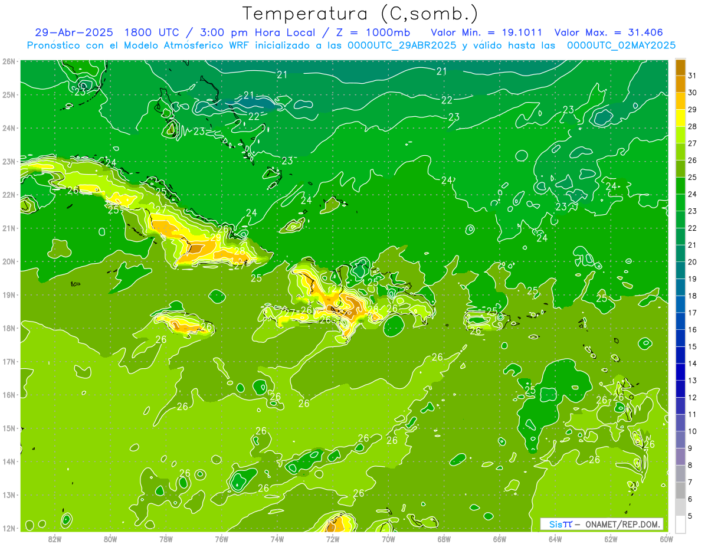Image resolution: width=708 pixels, height=547 pixels.
Task: Click the '22N' latitude axis label
Action: point(9,195)
